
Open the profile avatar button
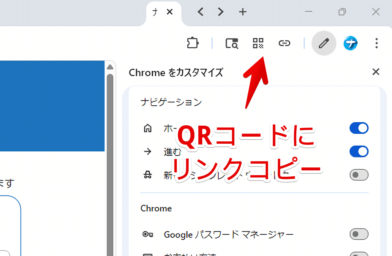coord(350,43)
